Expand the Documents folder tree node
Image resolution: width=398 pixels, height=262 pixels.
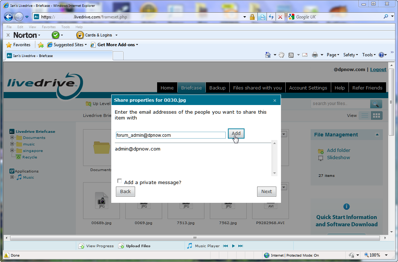12,137
